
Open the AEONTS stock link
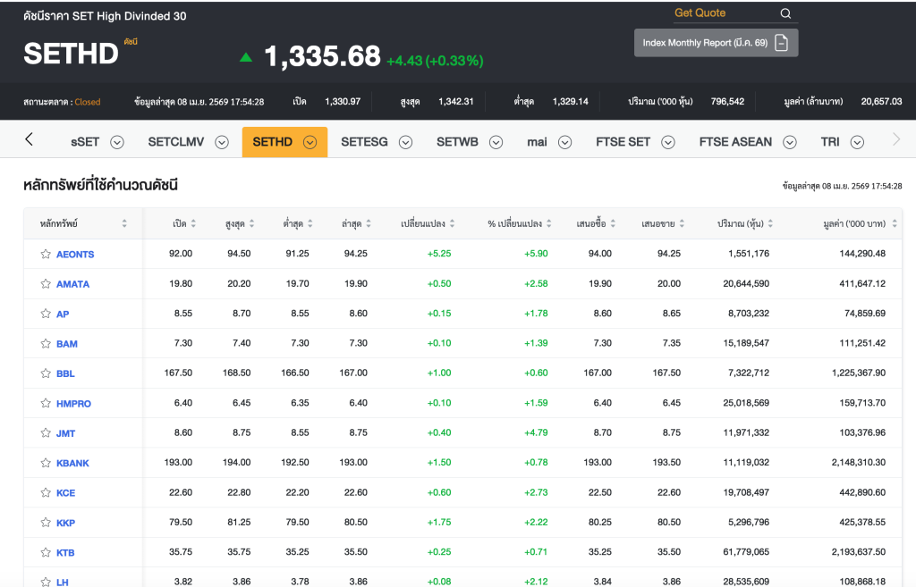75,255
